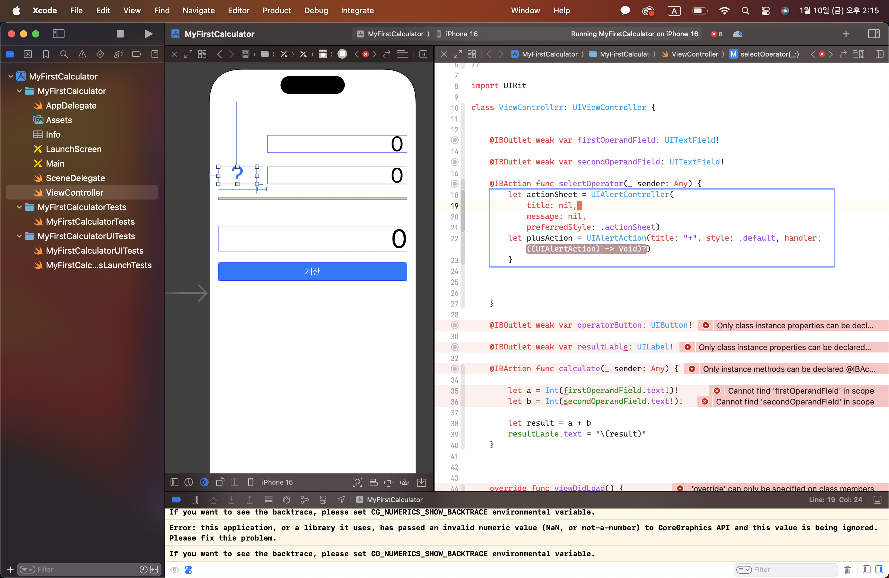This screenshot has width=889, height=578.
Task: Open the Assets catalog
Action: [x=59, y=120]
